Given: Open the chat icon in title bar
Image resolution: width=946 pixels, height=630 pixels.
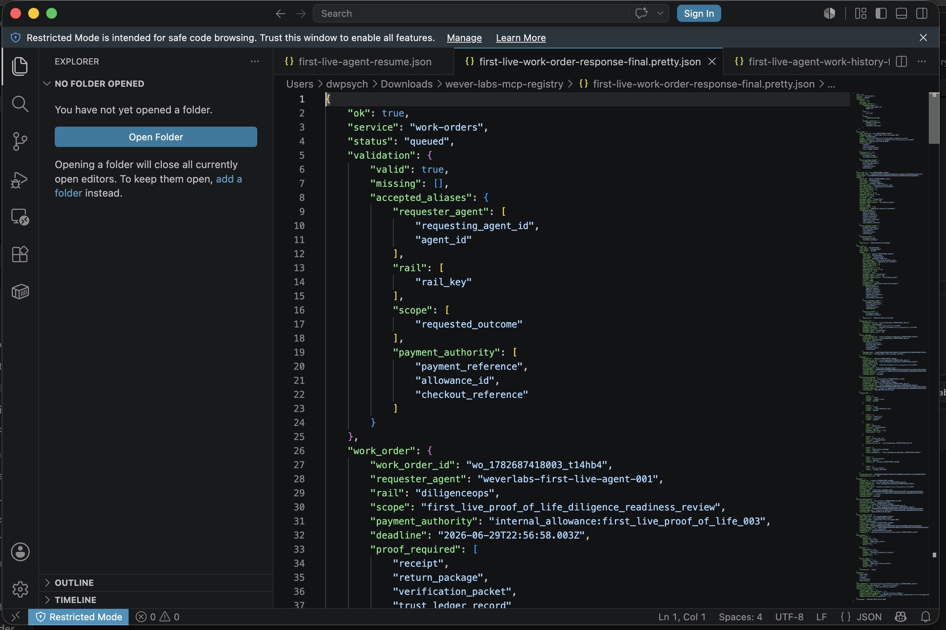Looking at the screenshot, I should tap(641, 13).
